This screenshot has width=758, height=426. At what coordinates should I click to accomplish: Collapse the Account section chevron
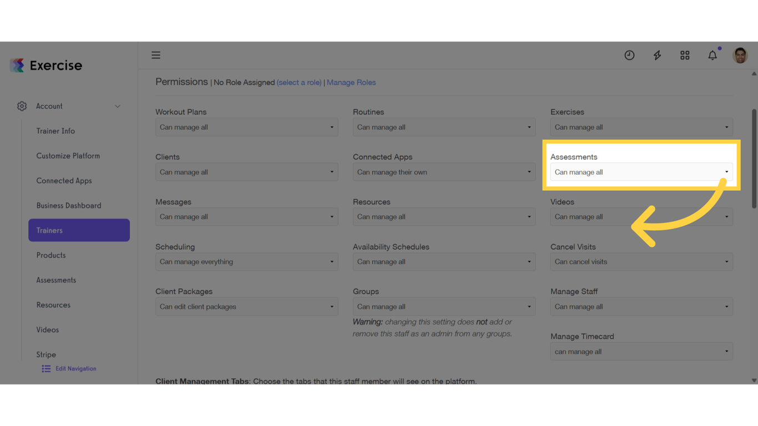[x=117, y=106]
